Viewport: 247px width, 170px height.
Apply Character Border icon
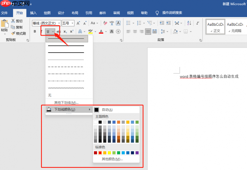click(x=118, y=23)
